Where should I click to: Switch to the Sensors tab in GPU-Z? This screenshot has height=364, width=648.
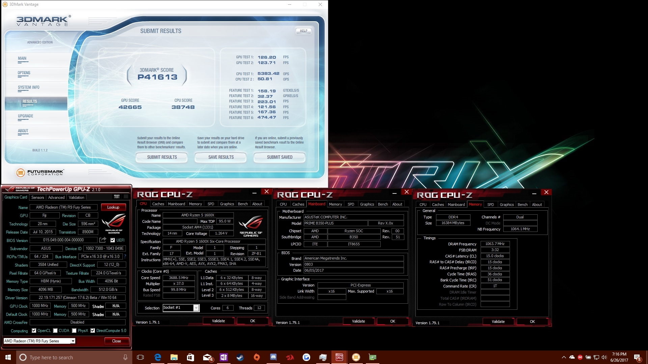(38, 198)
